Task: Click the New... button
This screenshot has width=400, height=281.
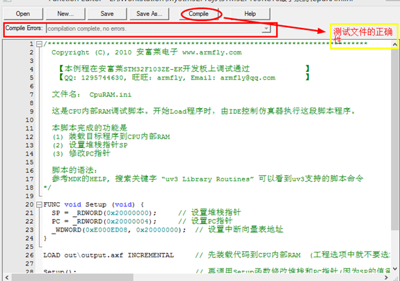Action: (x=65, y=14)
